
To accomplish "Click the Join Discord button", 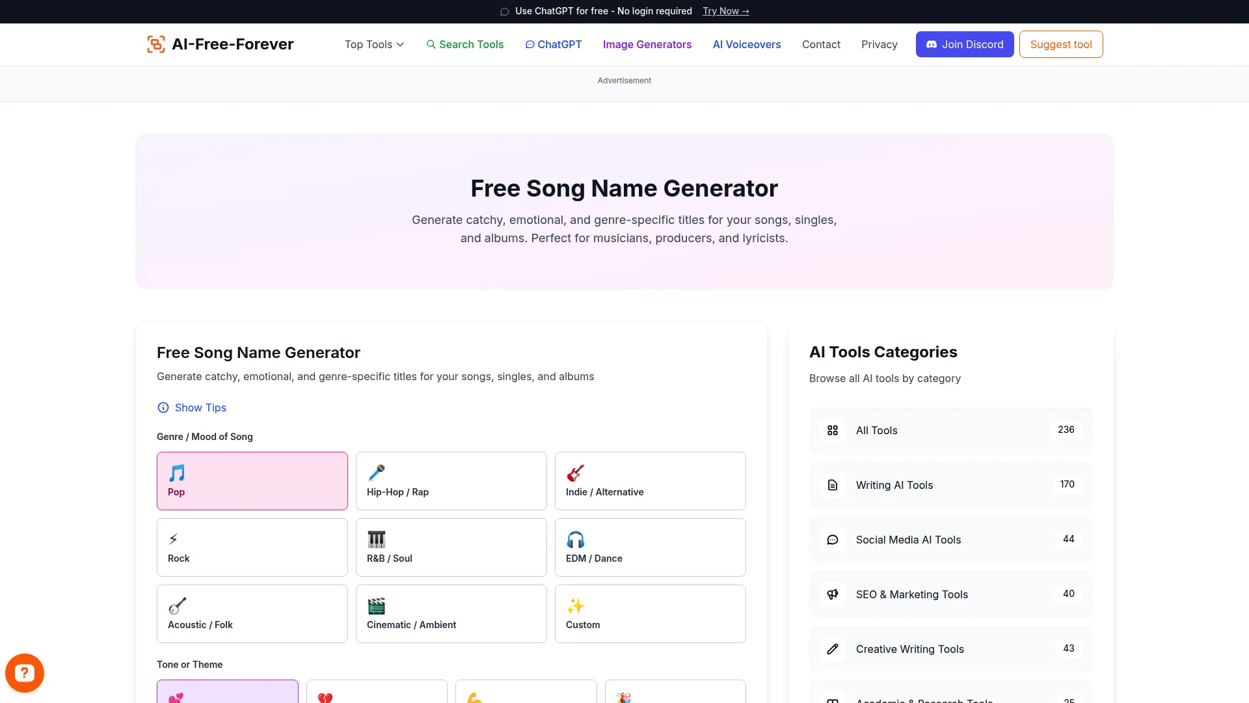I will [964, 44].
